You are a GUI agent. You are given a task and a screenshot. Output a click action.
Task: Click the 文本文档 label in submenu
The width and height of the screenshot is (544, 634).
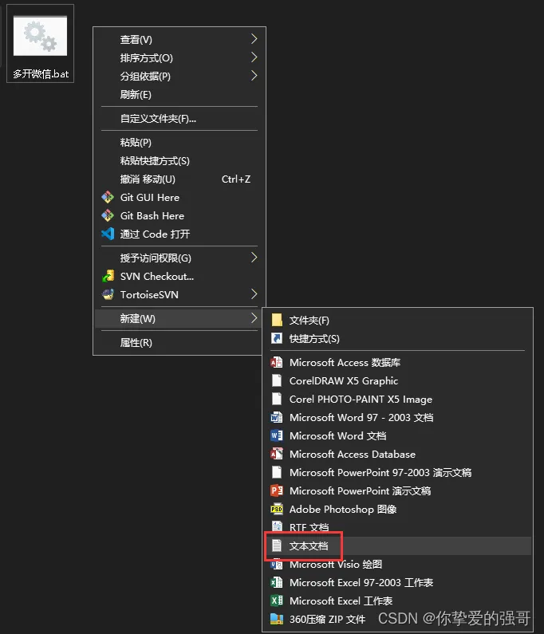tap(309, 545)
